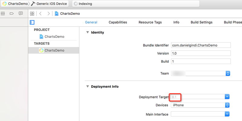
Task: Show the debug navigator list icon
Action: point(3,14)
